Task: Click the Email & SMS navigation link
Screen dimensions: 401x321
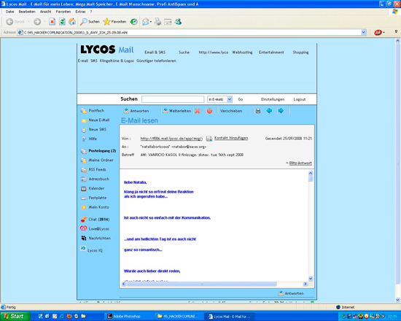Action: point(155,53)
